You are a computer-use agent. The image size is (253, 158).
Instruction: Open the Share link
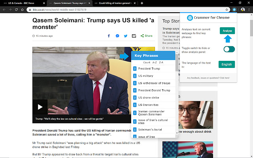[x=147, y=36]
